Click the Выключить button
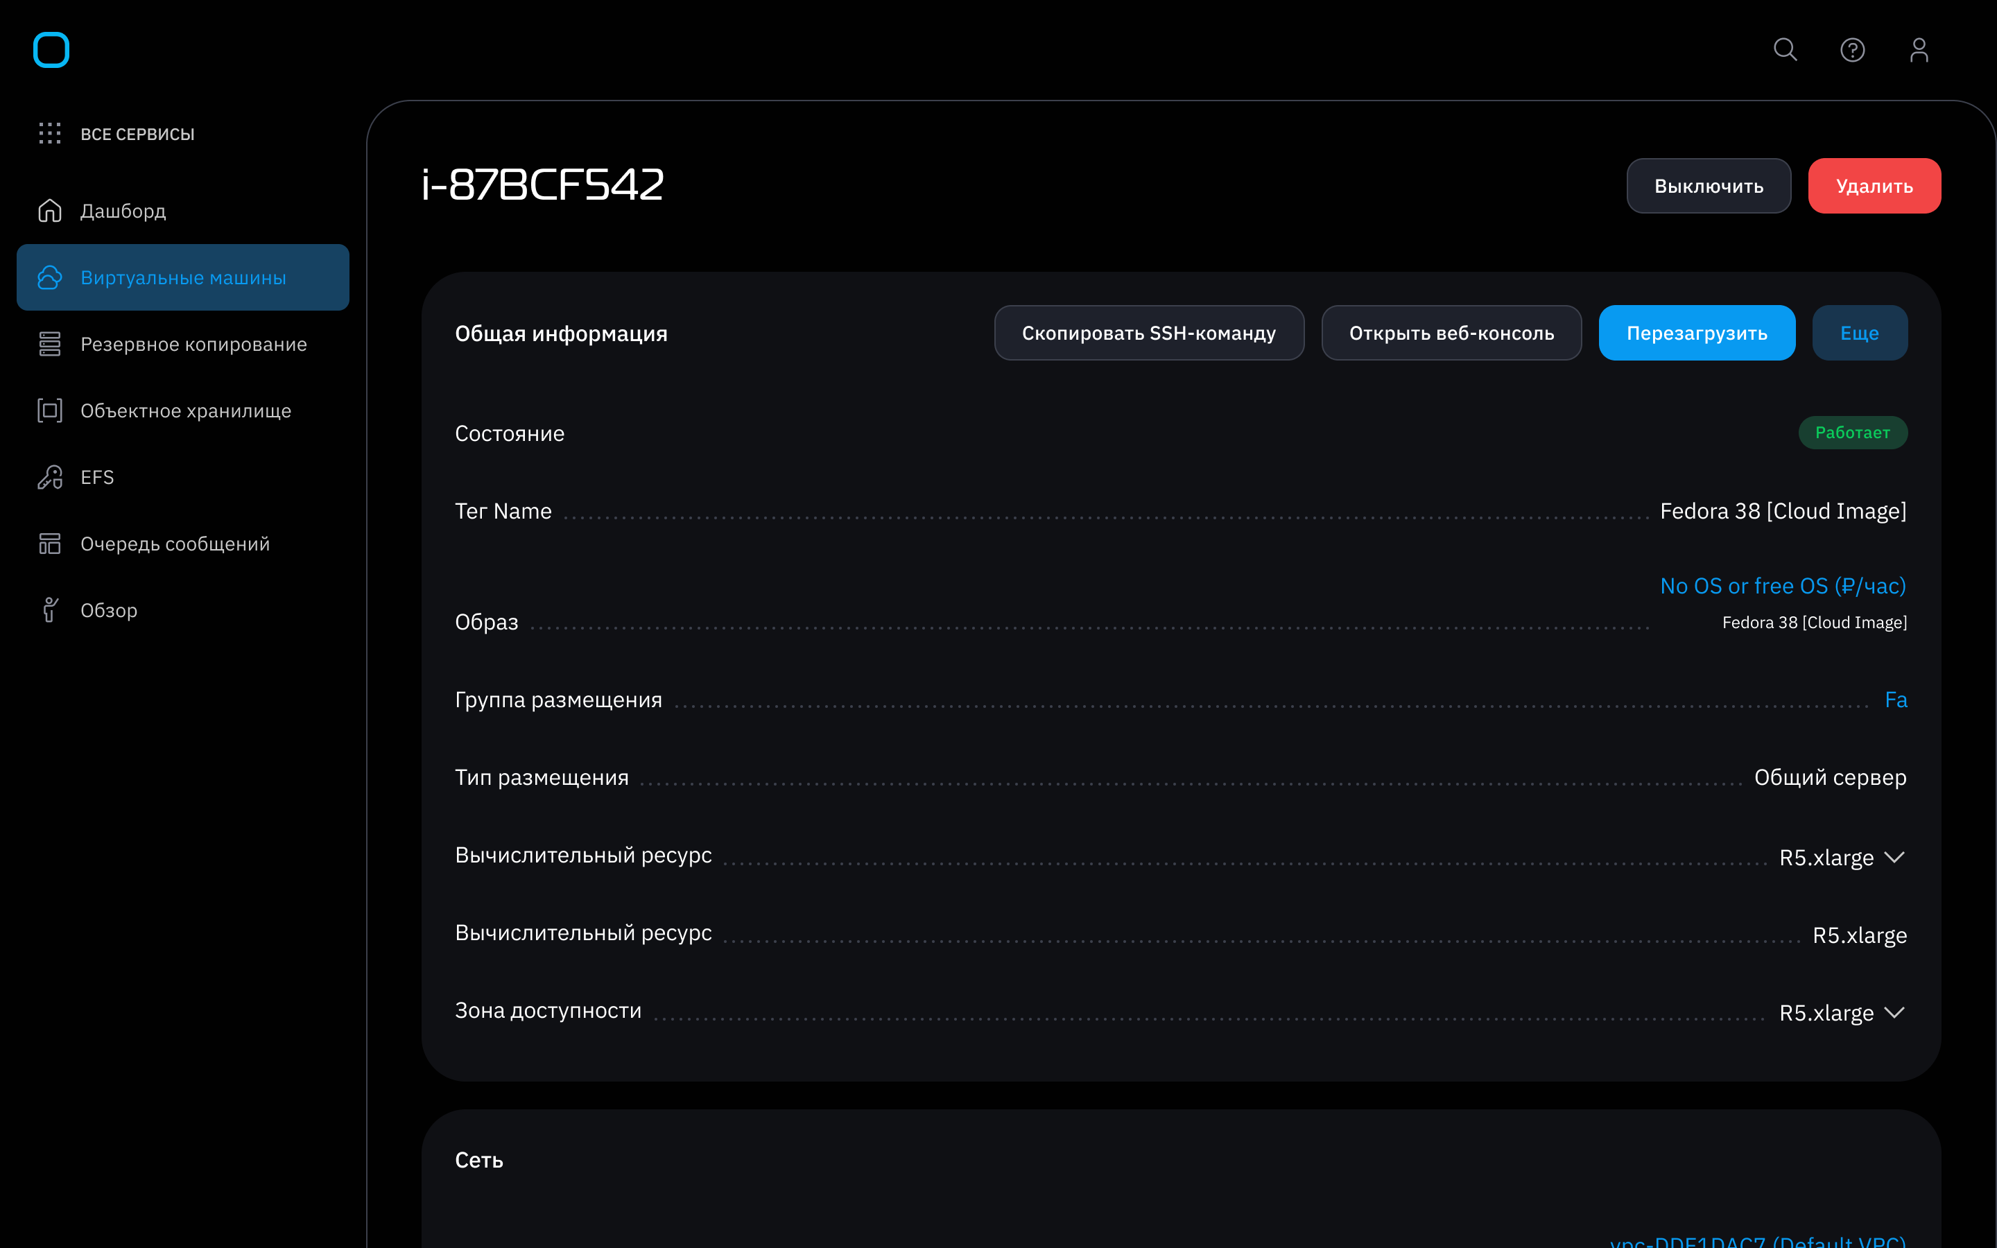The height and width of the screenshot is (1248, 1997). coord(1708,186)
